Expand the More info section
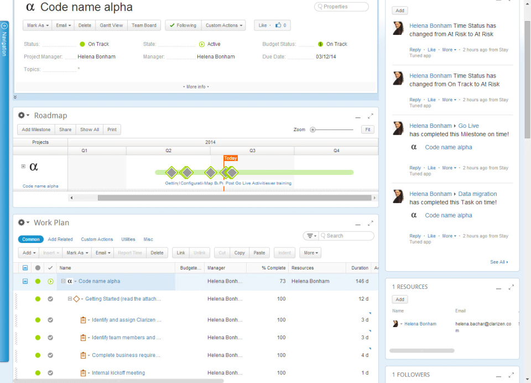 (196, 86)
